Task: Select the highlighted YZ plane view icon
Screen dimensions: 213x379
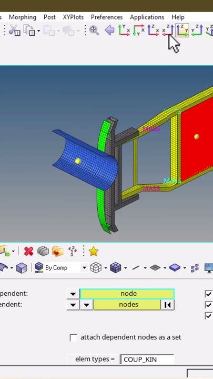Action: [x=182, y=31]
